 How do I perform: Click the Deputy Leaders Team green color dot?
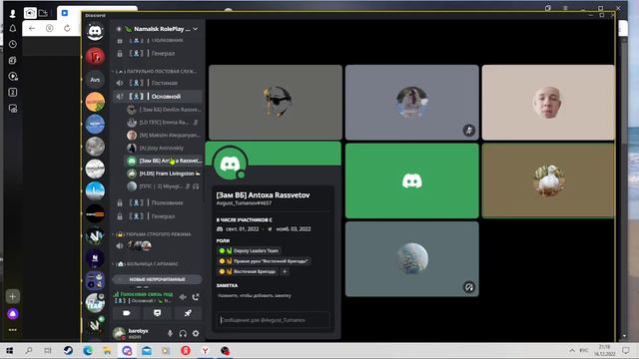click(x=222, y=250)
